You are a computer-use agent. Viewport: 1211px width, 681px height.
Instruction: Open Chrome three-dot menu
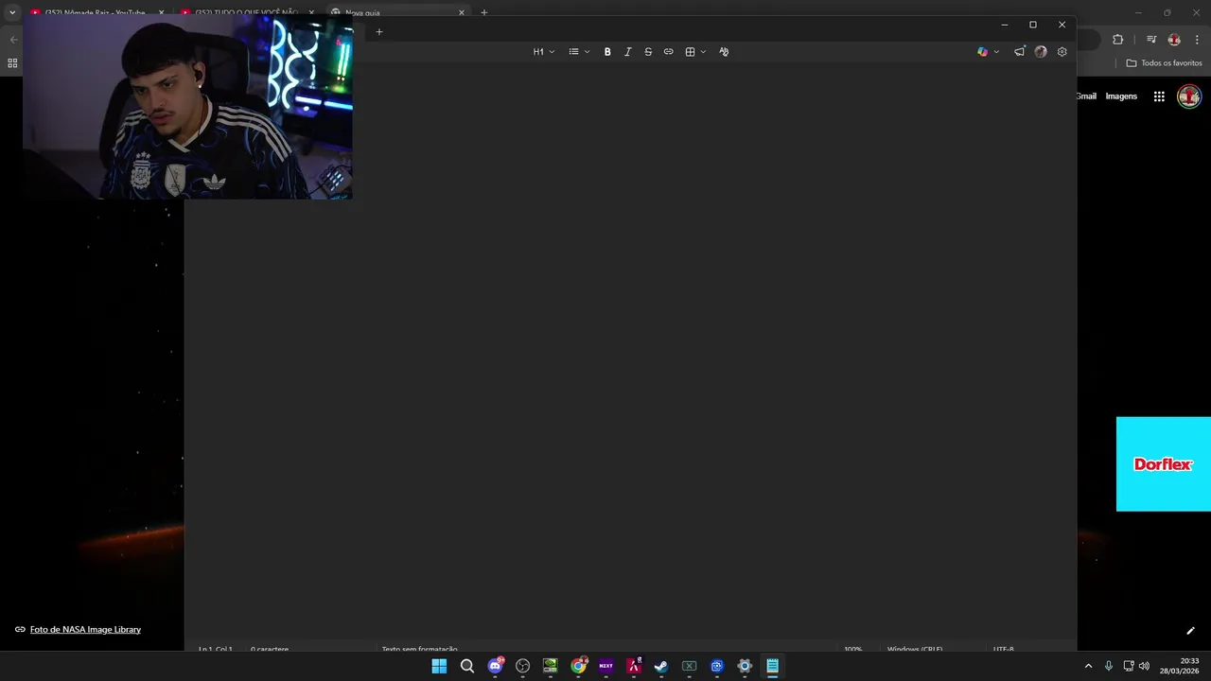tap(1197, 40)
